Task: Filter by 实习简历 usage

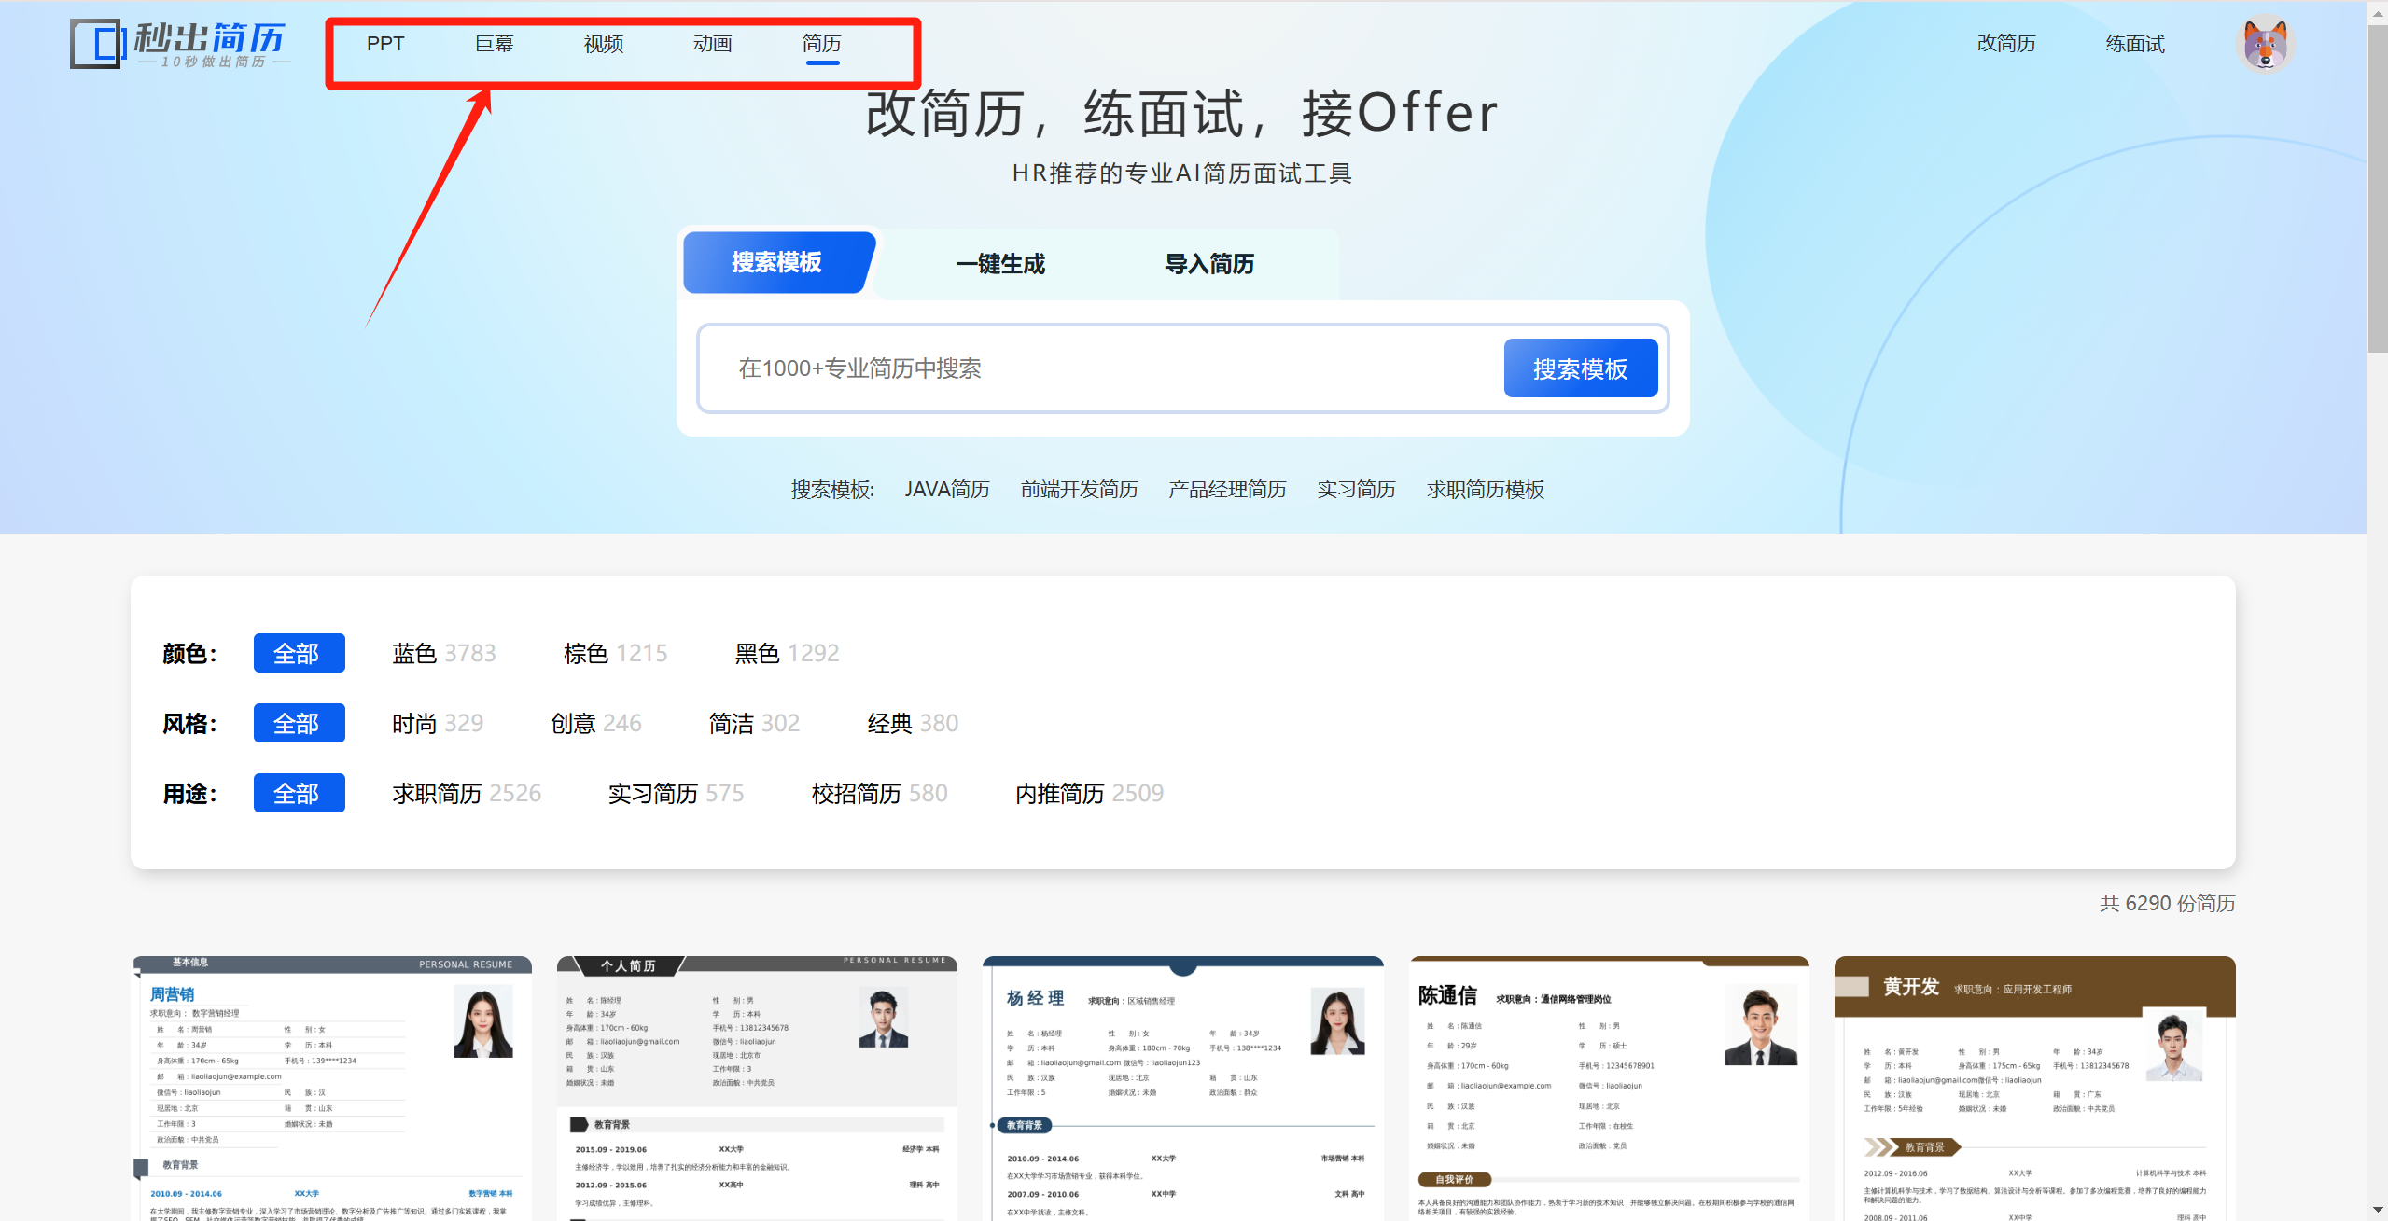Action: 677,793
